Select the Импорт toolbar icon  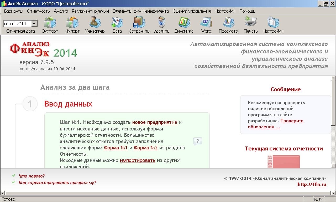click(72, 24)
